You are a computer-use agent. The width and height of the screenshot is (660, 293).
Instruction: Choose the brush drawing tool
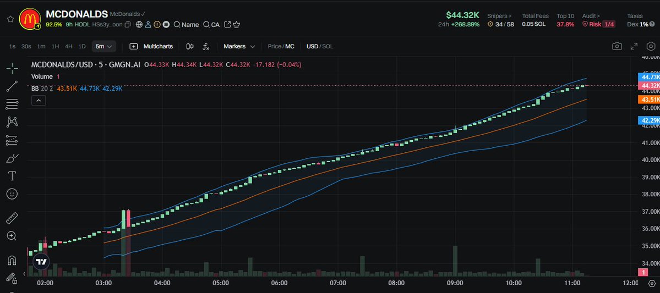pyautogui.click(x=12, y=158)
